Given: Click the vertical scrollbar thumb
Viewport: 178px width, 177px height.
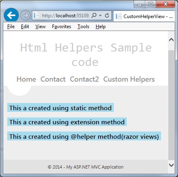Looking at the screenshot, I should (171, 105).
